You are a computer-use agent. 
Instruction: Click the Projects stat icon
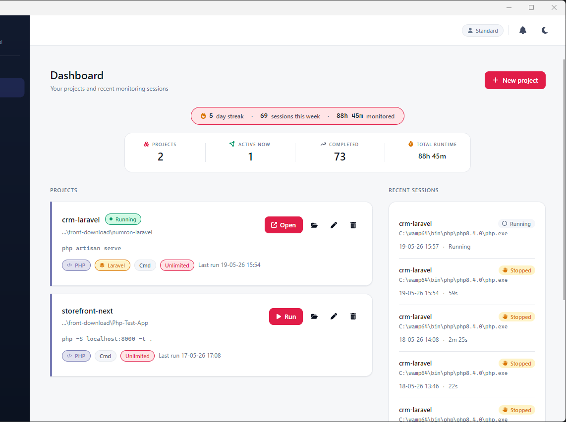pos(146,144)
